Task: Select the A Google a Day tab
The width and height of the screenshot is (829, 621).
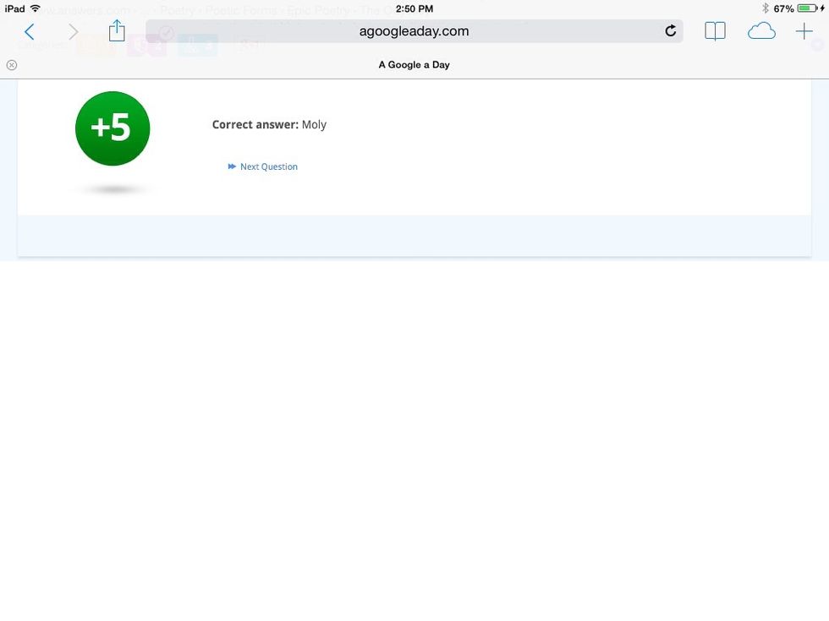Action: point(414,65)
